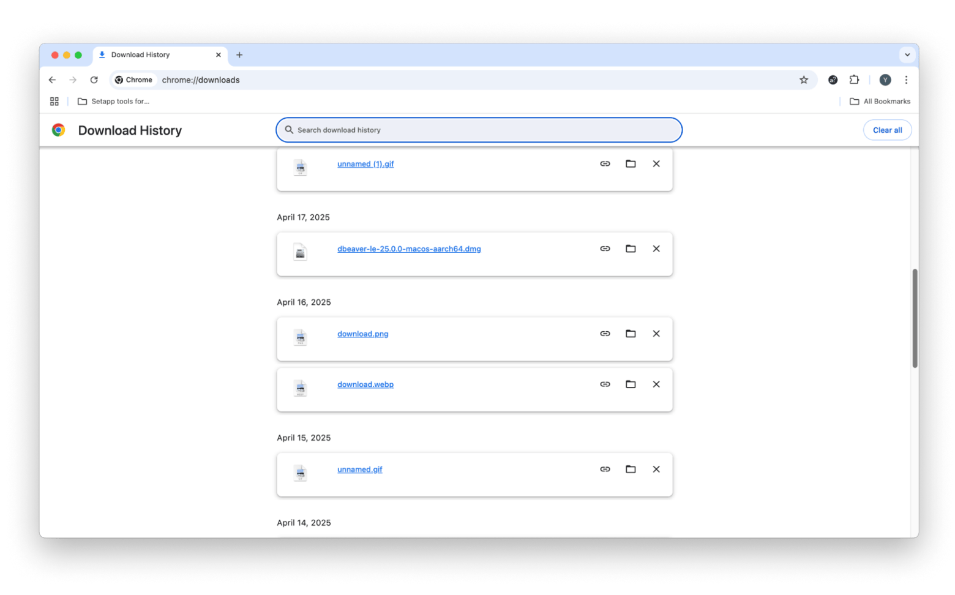Reload the downloads page
The width and height of the screenshot is (955, 595).
(x=94, y=80)
